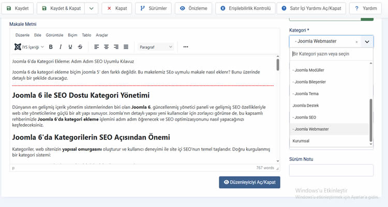Click the Bold formatting icon

click(51, 47)
